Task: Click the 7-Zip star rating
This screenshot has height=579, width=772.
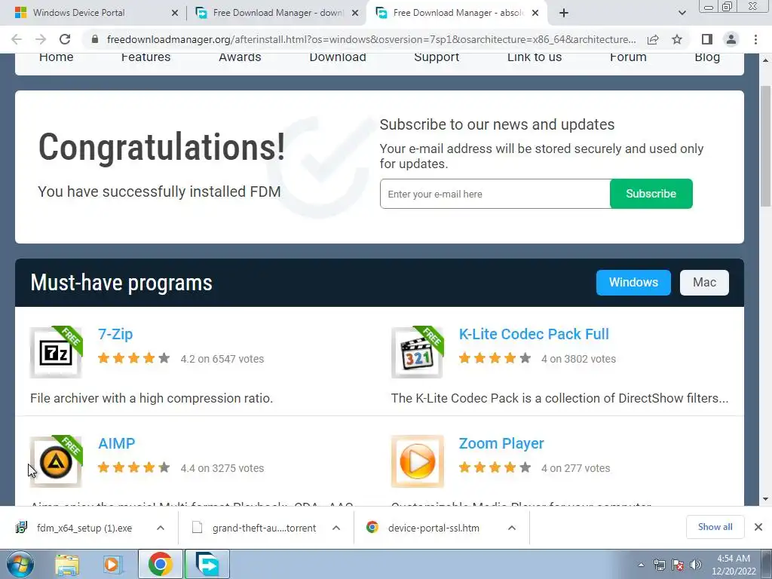Action: (134, 358)
